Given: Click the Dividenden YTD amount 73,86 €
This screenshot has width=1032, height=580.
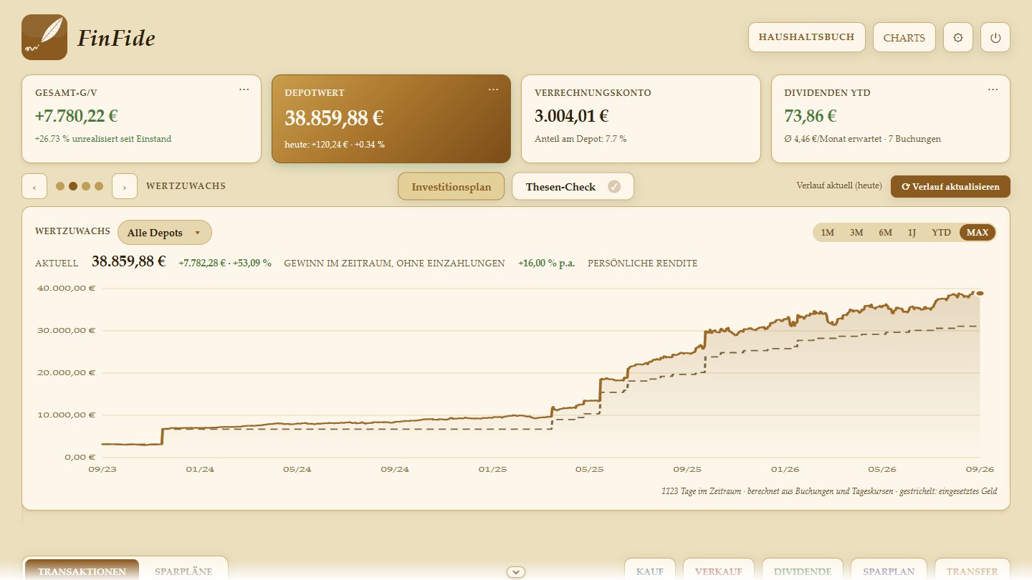Looking at the screenshot, I should click(x=811, y=115).
